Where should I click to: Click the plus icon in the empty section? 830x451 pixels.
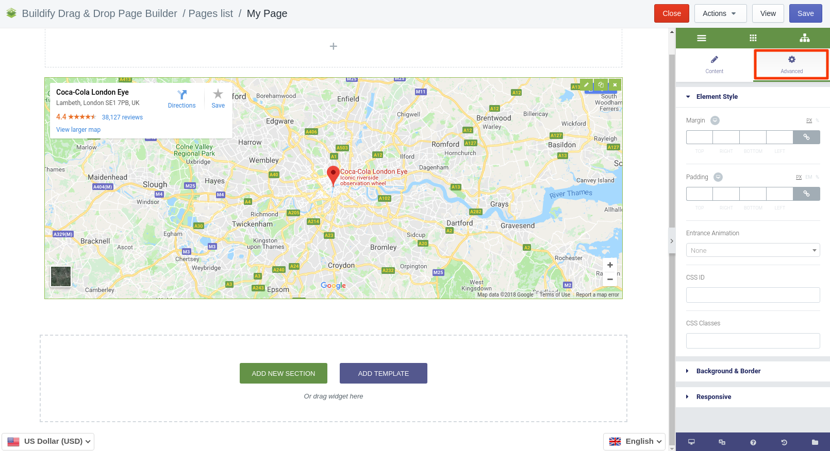point(334,46)
